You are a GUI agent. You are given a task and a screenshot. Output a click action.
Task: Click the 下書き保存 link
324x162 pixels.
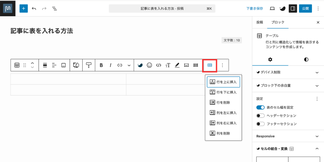(x=255, y=8)
